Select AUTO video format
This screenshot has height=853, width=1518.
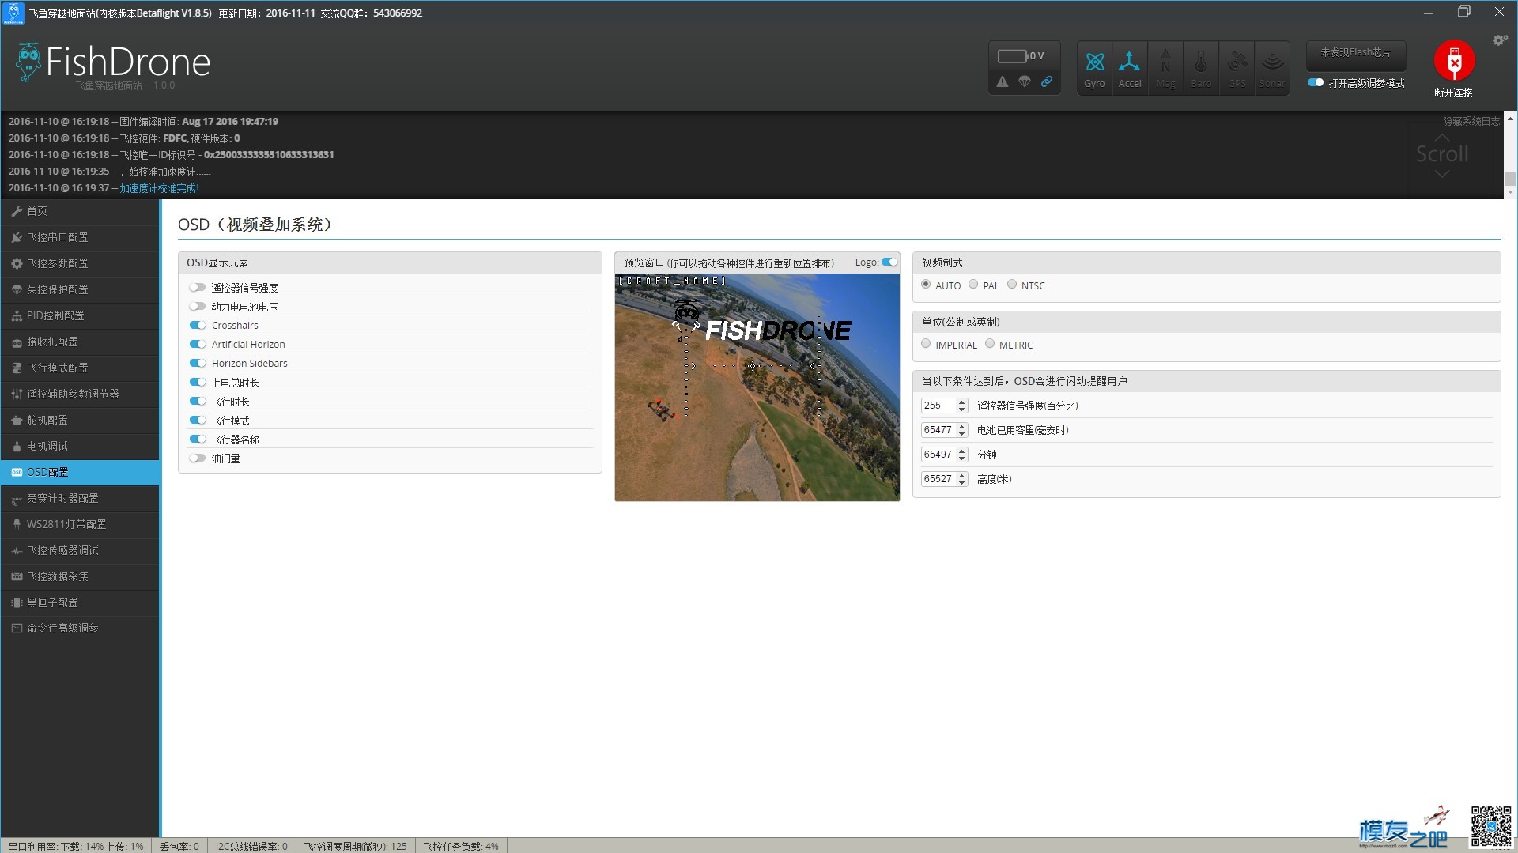point(926,285)
